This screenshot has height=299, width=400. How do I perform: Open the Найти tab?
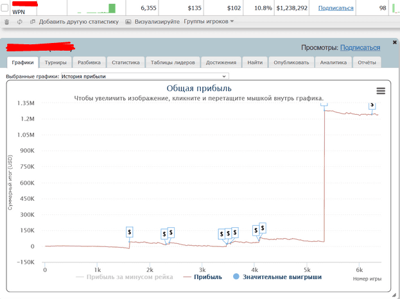click(255, 62)
